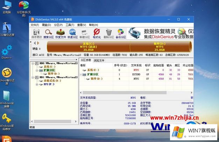Launch Recover Files (恢复文件) tool
Viewport: 219px width, 142px height.
coord(61,34)
